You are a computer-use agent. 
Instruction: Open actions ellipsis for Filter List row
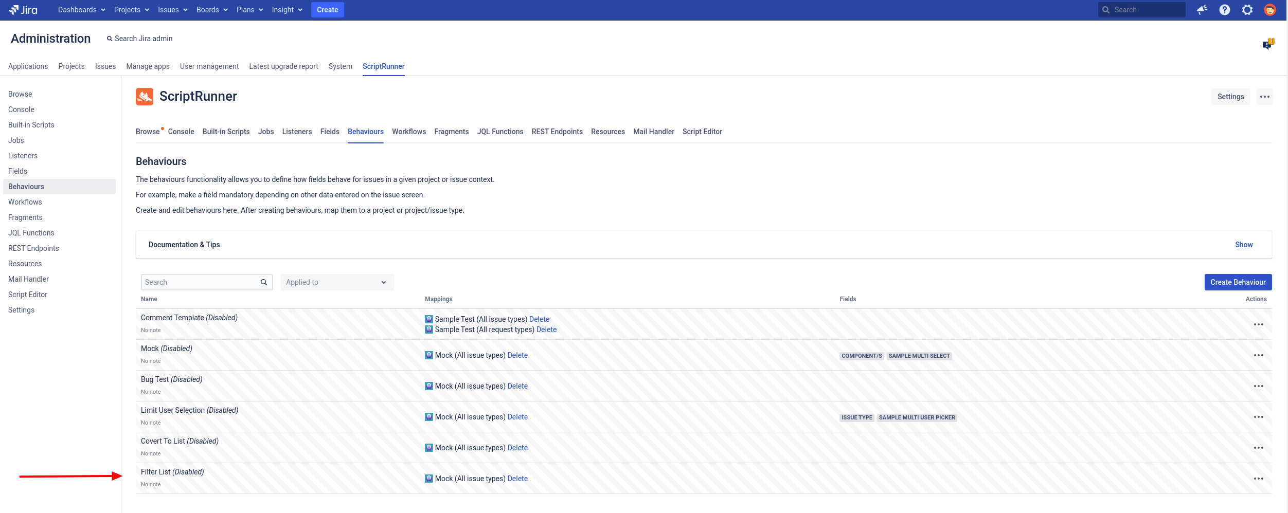pyautogui.click(x=1259, y=478)
